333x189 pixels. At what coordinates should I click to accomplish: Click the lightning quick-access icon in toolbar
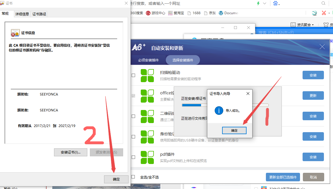point(258,3)
